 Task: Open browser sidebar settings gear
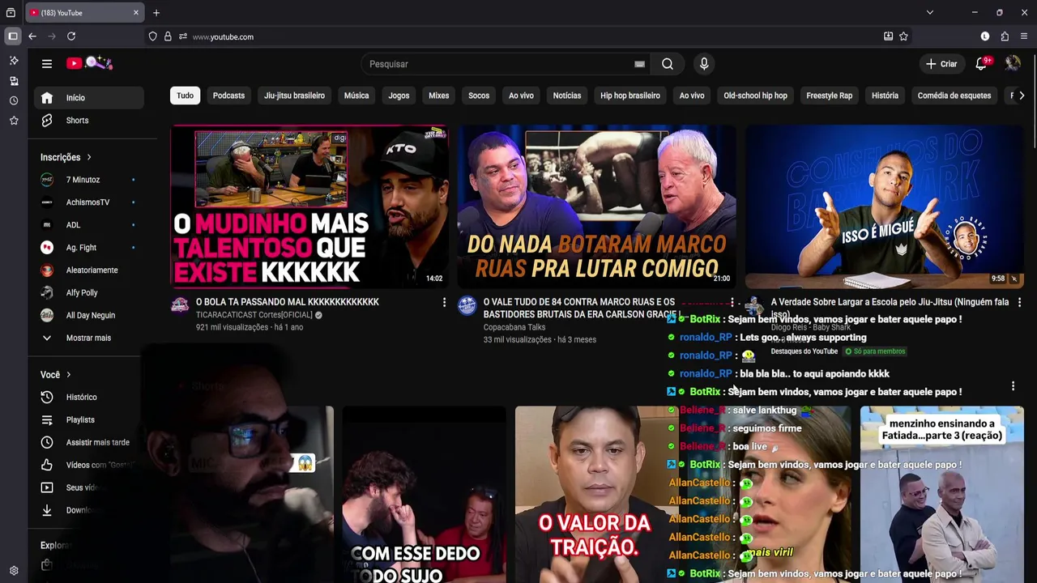coord(14,571)
